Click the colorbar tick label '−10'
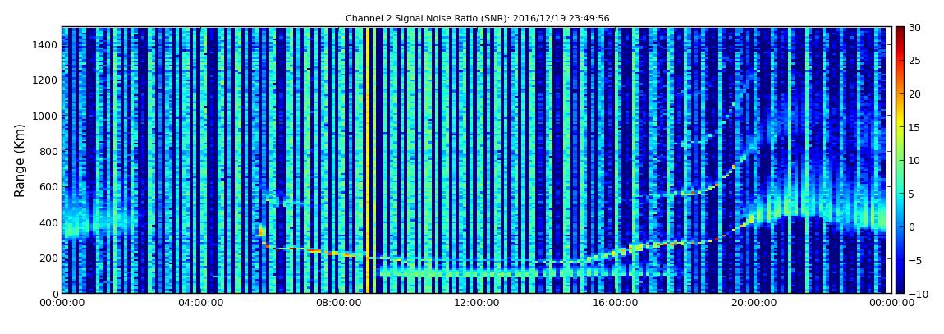The image size is (944, 334). (x=919, y=294)
